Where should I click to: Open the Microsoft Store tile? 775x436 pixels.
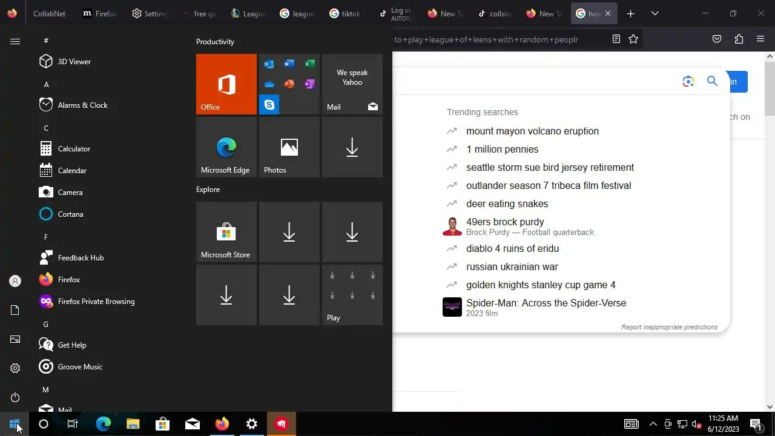[226, 232]
